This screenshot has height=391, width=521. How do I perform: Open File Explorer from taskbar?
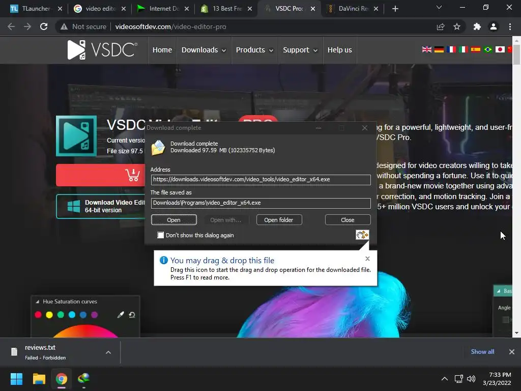39,379
